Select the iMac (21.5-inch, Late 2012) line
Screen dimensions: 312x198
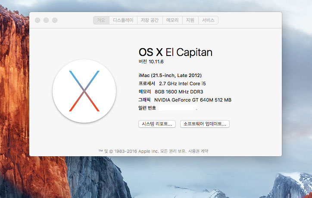[170, 75]
